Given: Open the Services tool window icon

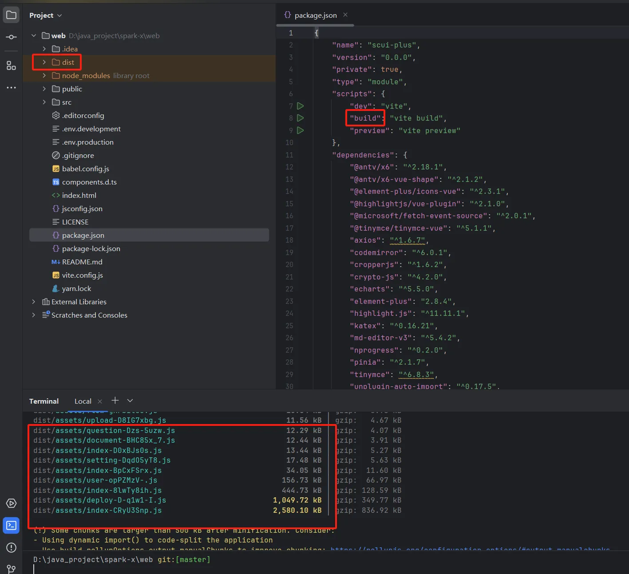Looking at the screenshot, I should click(x=11, y=503).
